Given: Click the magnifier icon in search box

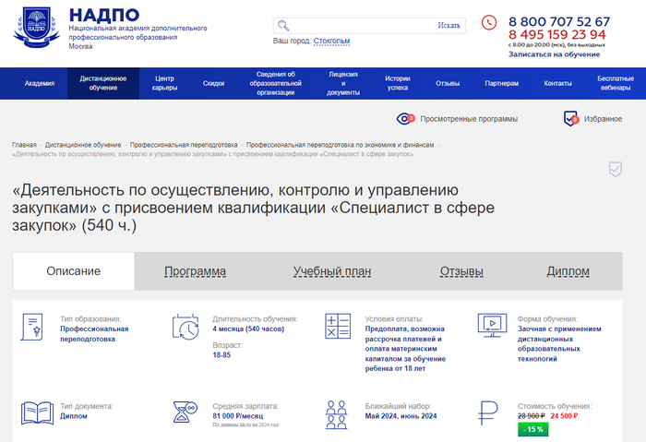Looking at the screenshot, I should (283, 25).
